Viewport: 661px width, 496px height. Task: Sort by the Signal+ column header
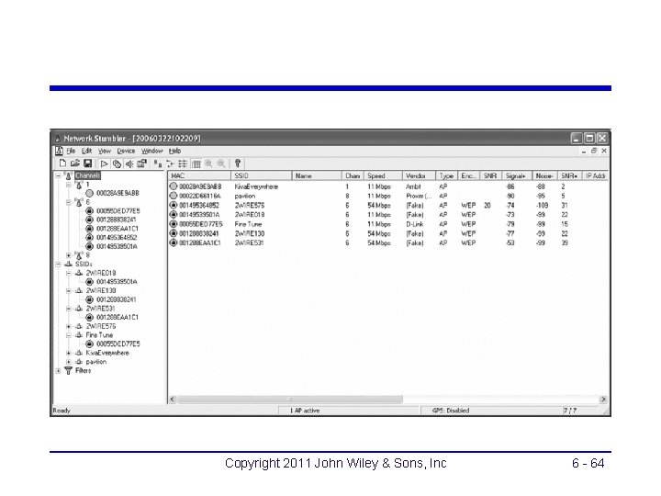(517, 175)
